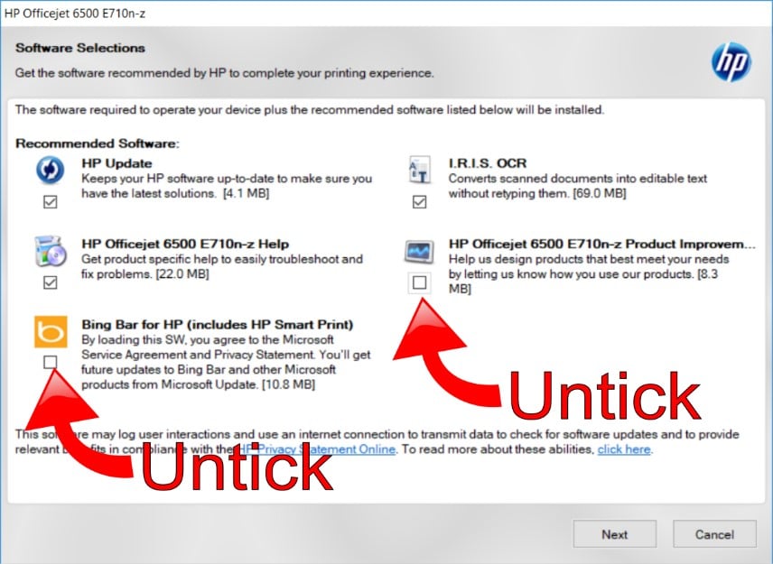Click the HP logo in the header
The height and width of the screenshot is (564, 773).
click(x=731, y=62)
